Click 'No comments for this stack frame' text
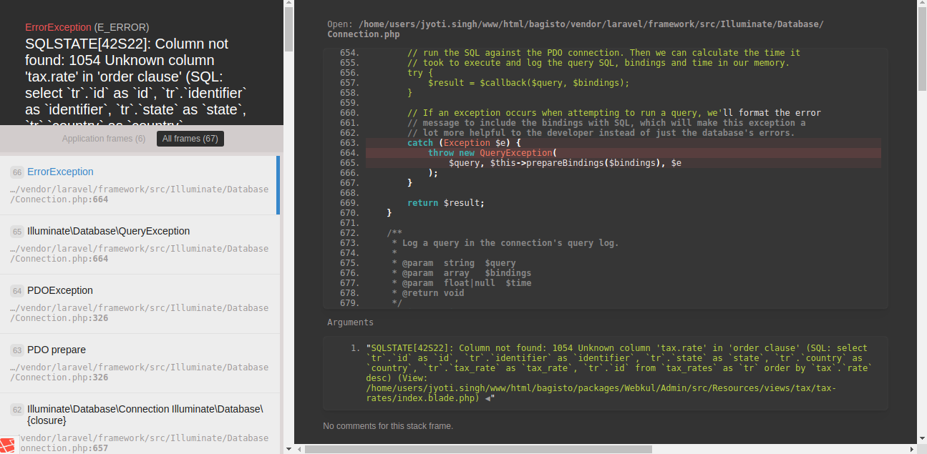The height and width of the screenshot is (454, 927). click(388, 426)
